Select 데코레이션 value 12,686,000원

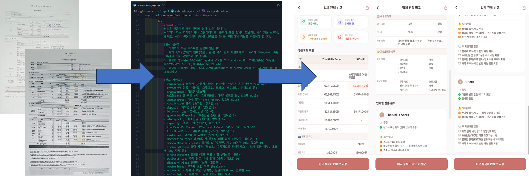coord(332,120)
